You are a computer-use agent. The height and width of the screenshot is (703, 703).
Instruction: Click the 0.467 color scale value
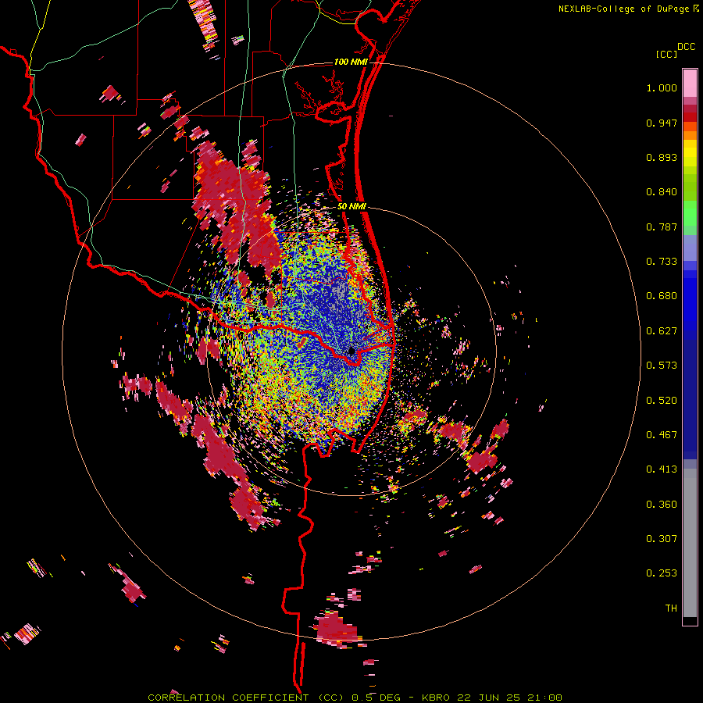click(x=662, y=435)
